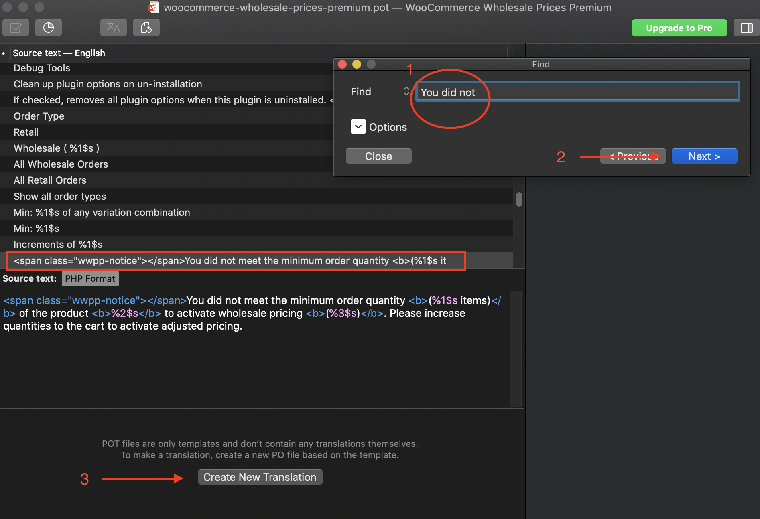Viewport: 760px width, 519px height.
Task: Open the statistics pie chart icon
Action: tap(49, 28)
